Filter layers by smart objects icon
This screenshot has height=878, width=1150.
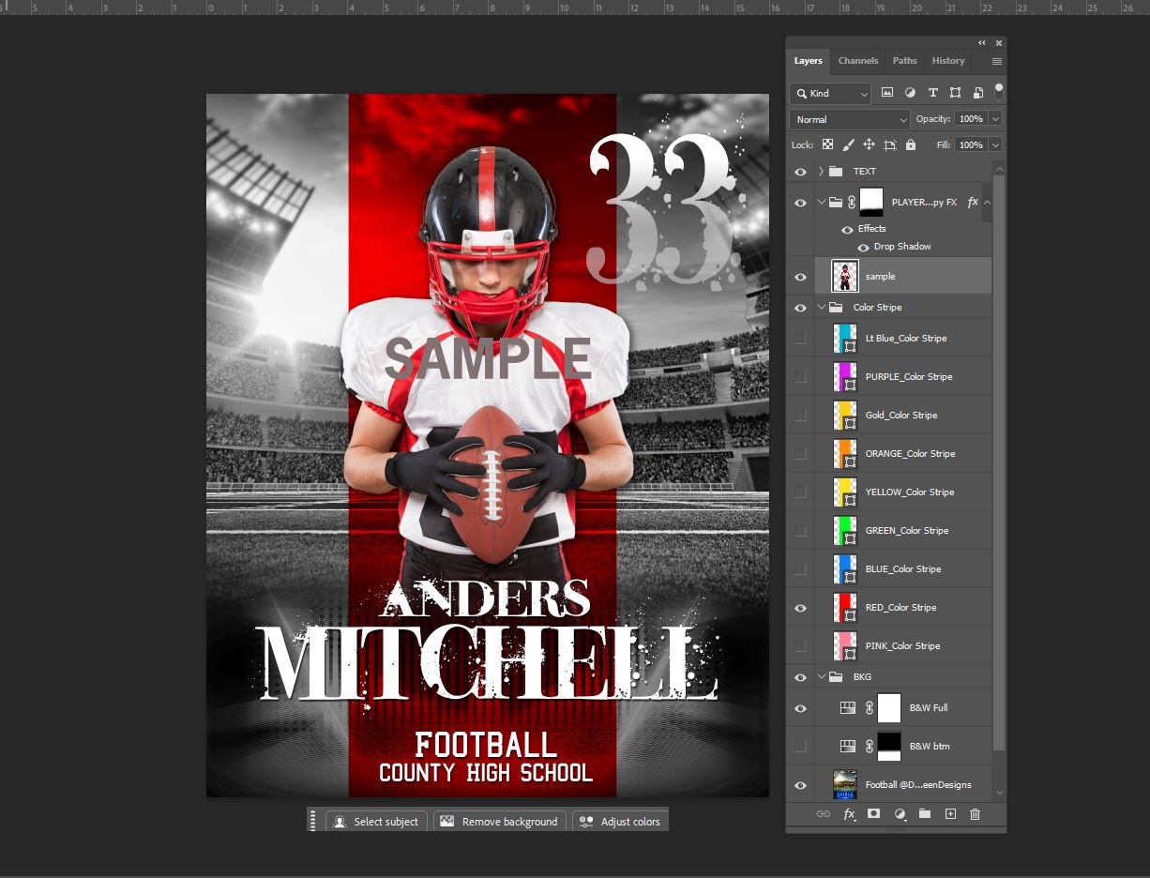(x=977, y=93)
